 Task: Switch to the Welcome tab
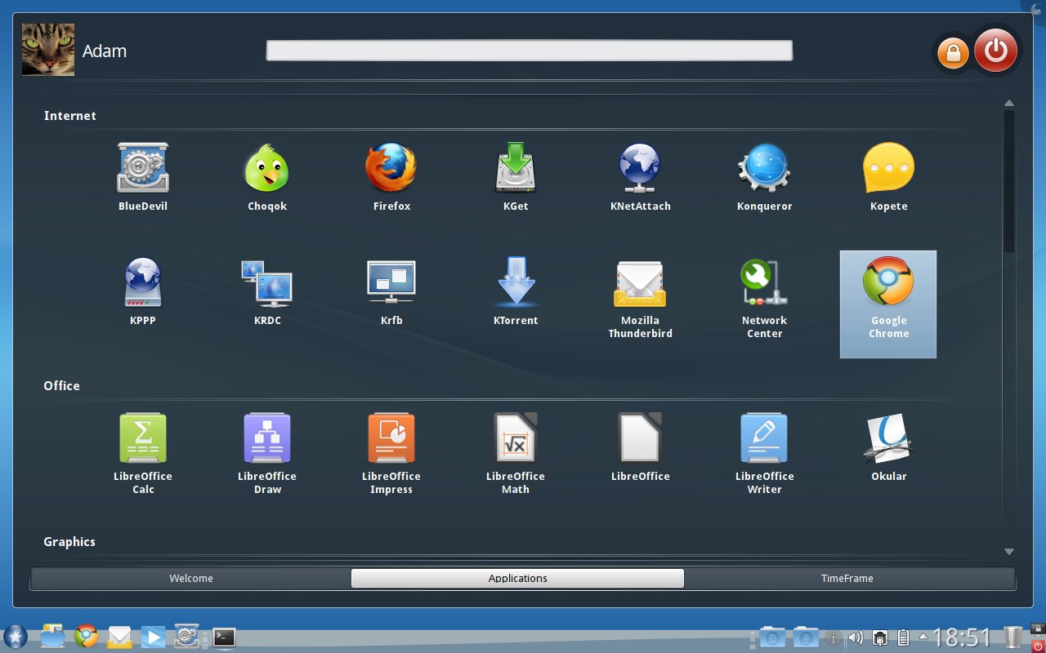(191, 578)
